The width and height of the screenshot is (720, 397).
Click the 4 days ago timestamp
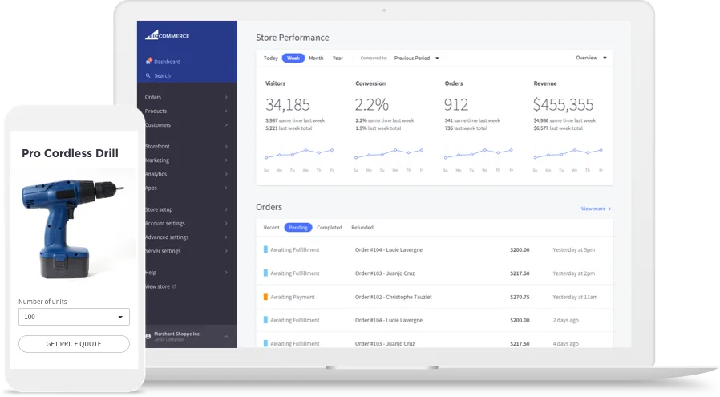[x=565, y=344]
